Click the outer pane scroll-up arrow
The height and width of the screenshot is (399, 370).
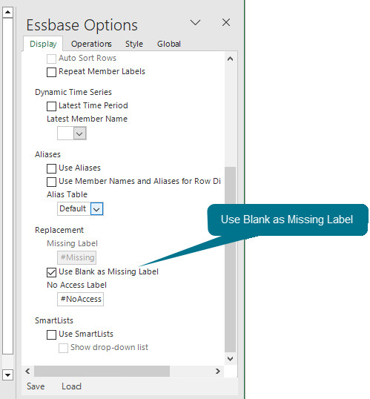click(8, 12)
